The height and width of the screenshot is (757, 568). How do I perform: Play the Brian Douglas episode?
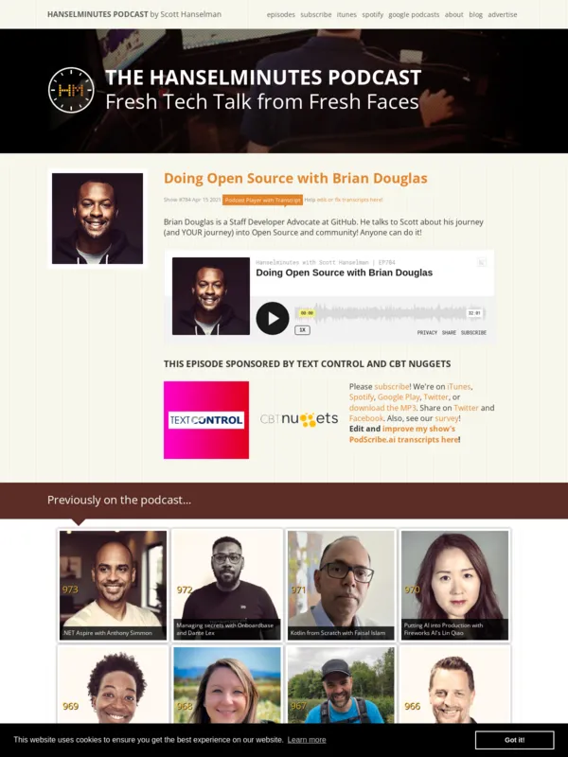pyautogui.click(x=273, y=318)
